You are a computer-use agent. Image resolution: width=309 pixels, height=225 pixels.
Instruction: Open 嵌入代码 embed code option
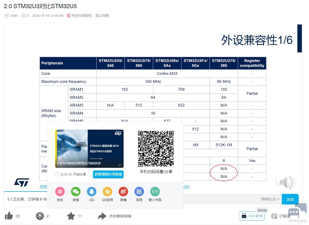(x=155, y=192)
